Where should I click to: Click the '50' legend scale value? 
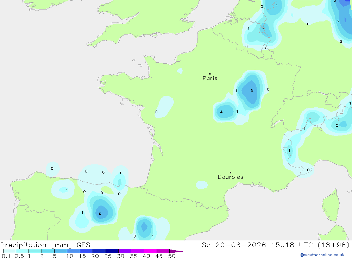point(172,256)
